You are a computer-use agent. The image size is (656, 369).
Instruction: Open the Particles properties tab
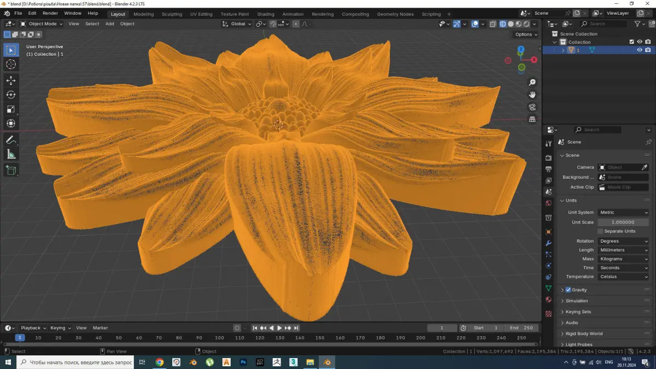tap(548, 255)
